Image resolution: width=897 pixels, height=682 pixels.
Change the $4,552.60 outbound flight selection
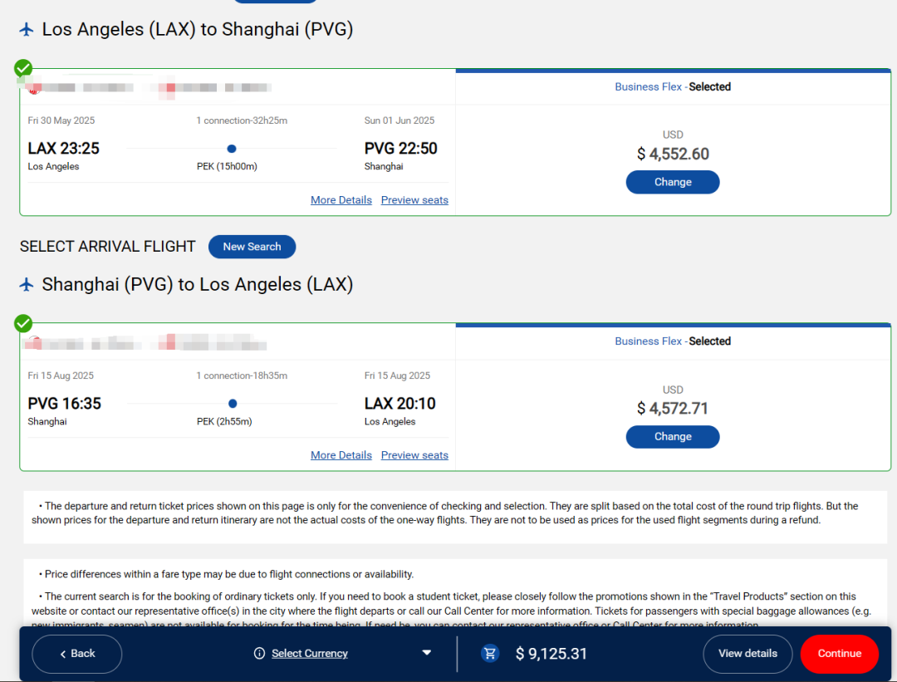coord(673,182)
